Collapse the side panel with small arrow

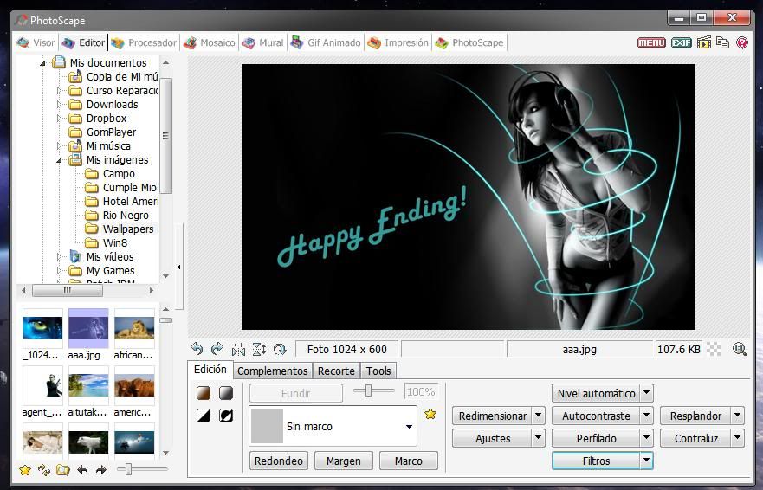tap(179, 267)
